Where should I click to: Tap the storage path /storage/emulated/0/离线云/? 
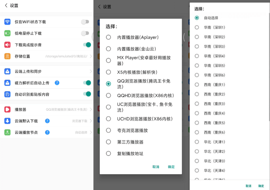[66, 56]
